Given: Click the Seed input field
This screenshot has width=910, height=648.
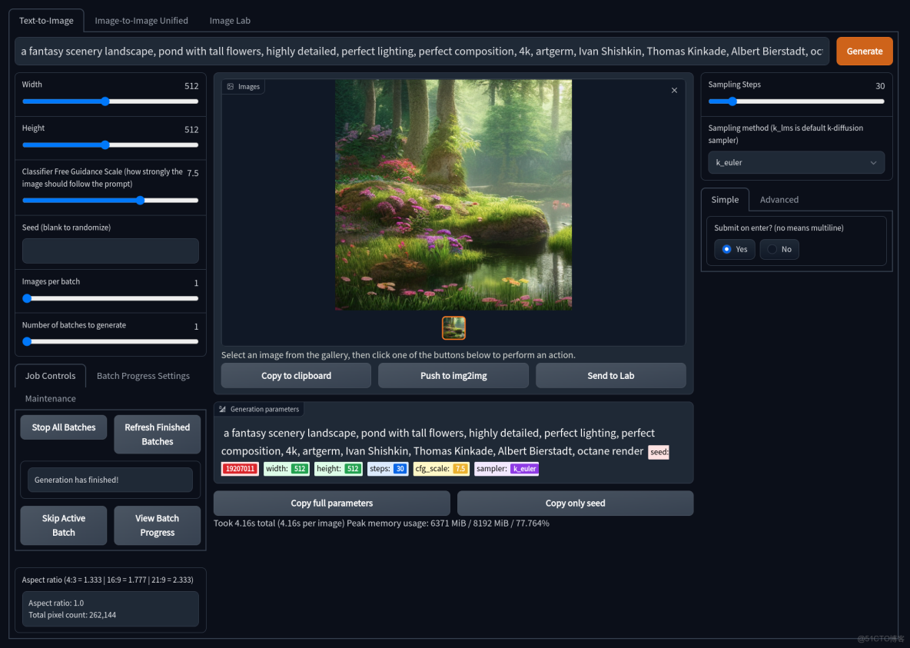Looking at the screenshot, I should tap(110, 251).
